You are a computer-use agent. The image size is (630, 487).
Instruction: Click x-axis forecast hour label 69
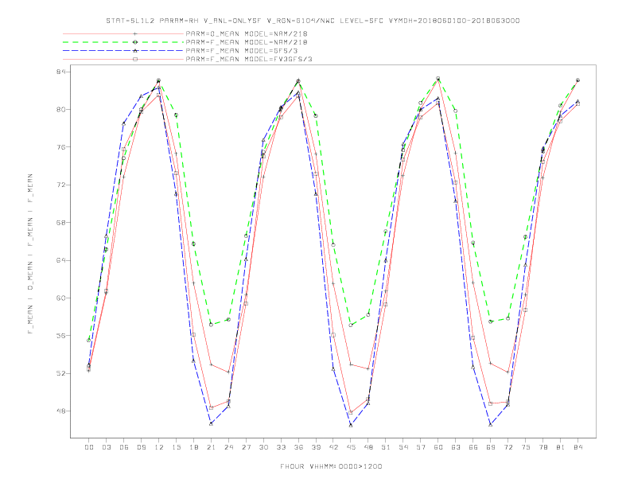(491, 447)
